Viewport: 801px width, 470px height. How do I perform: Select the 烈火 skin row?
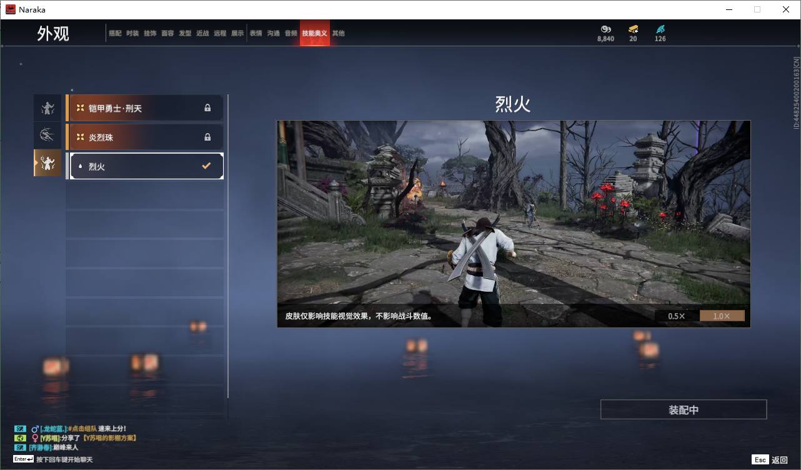click(x=144, y=166)
